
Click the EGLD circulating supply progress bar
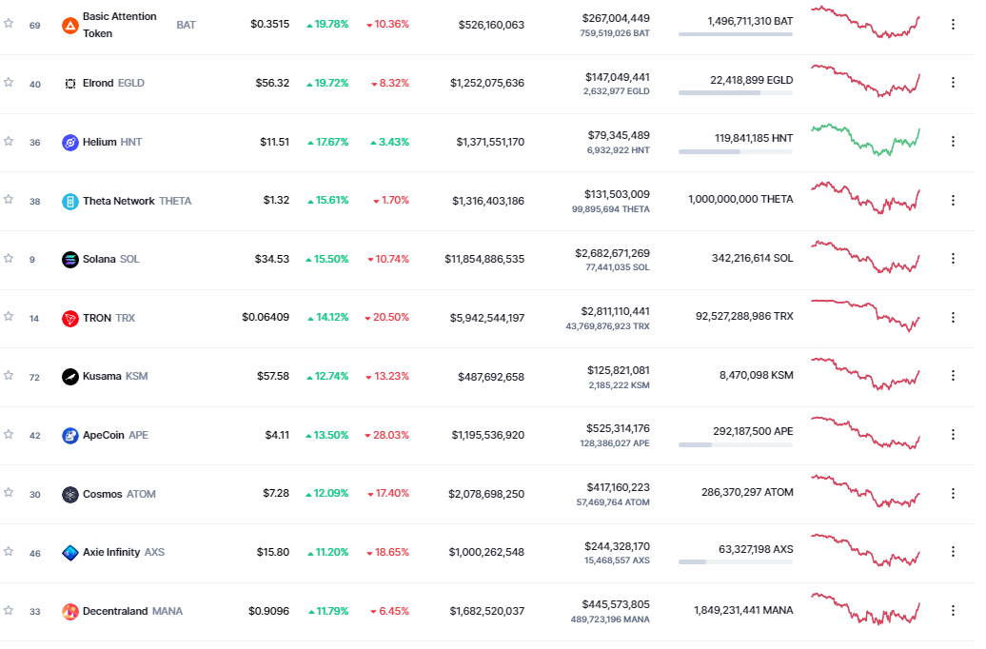point(736,93)
